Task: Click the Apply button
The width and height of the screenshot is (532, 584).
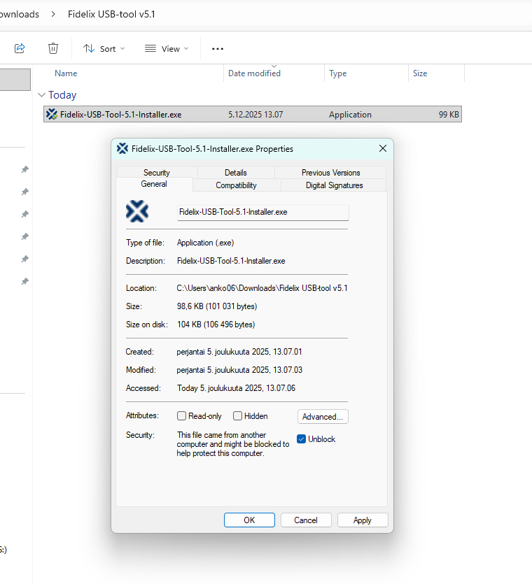Action: (x=363, y=520)
